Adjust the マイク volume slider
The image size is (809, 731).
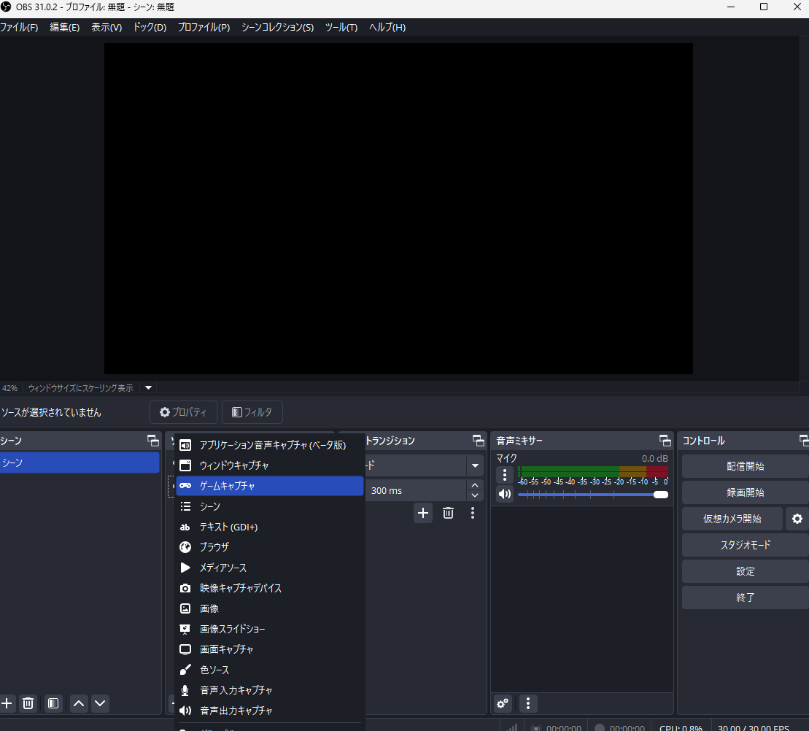point(593,495)
